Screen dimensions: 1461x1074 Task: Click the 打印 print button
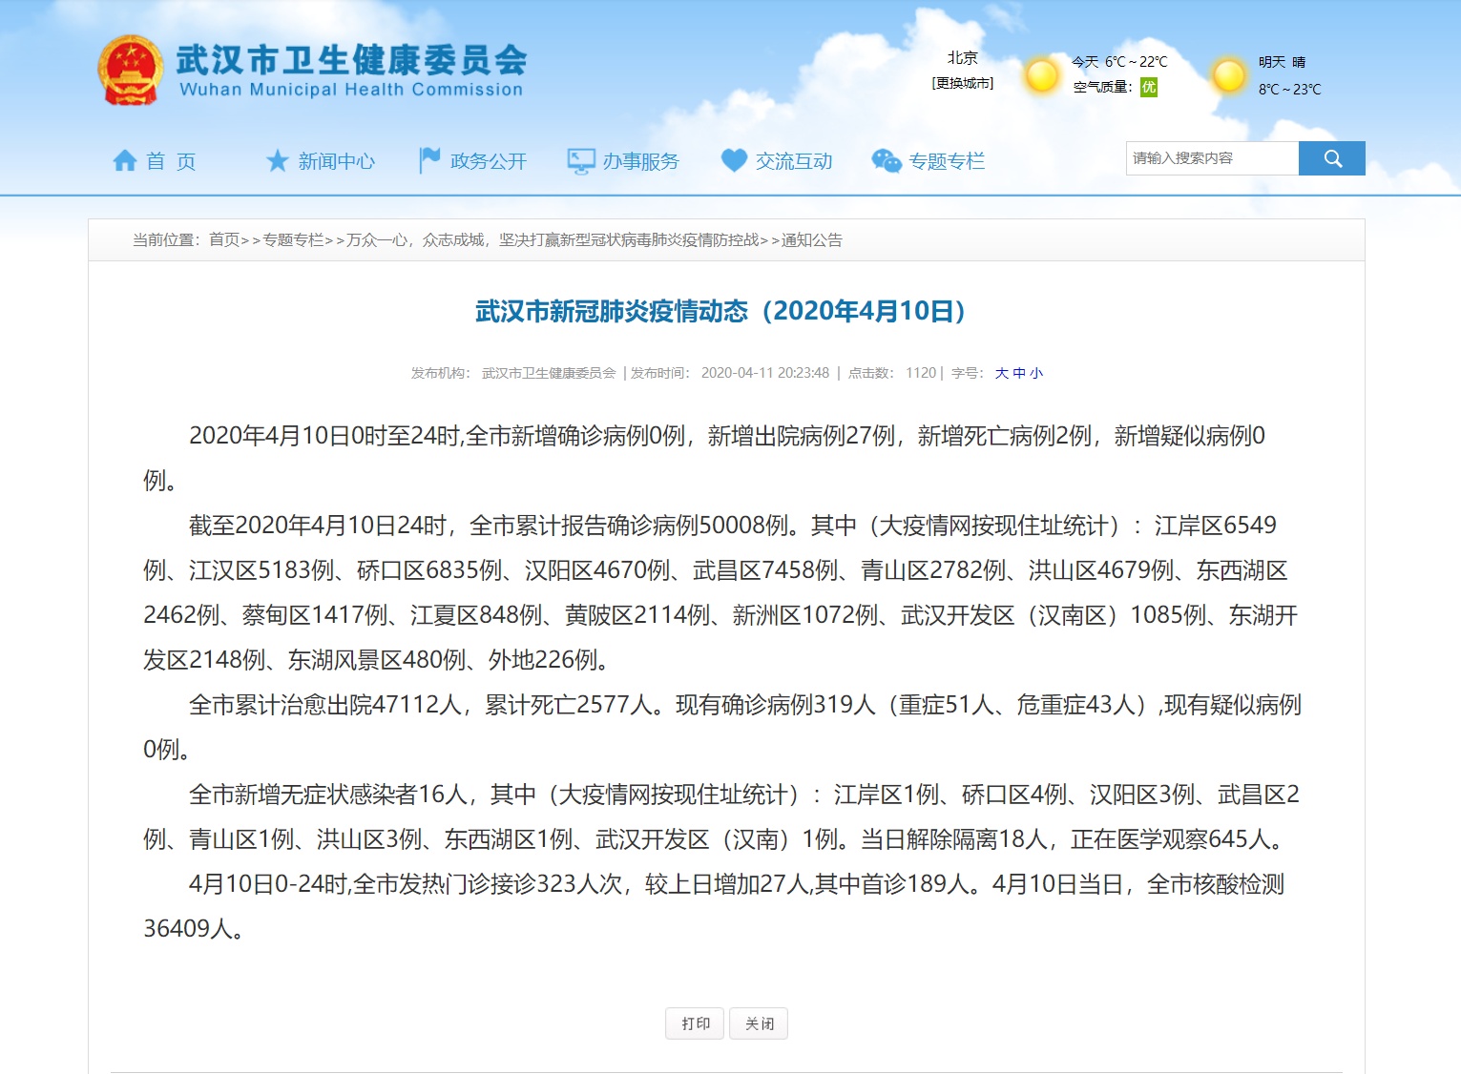click(695, 1023)
